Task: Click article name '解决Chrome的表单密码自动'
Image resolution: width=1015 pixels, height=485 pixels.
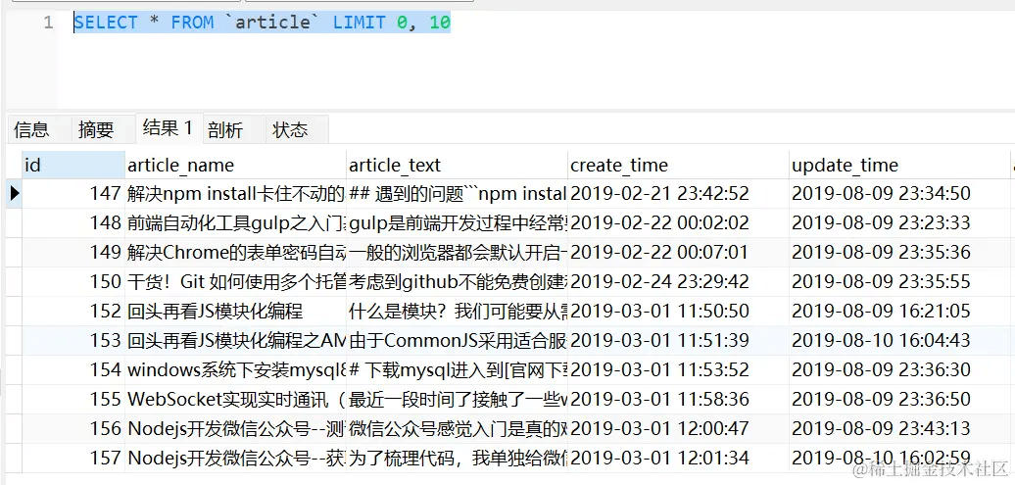Action: coord(235,252)
